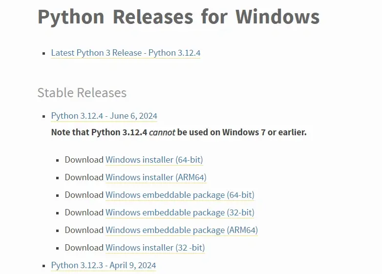382x274 pixels.
Task: Click Download text before ARM64 installer link
Action: pyautogui.click(x=84, y=177)
